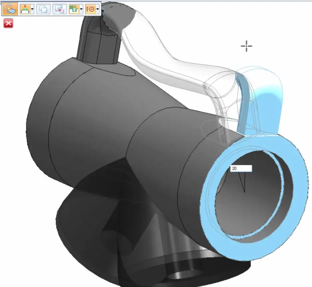Click the axis and circle rotation icon

(90, 9)
